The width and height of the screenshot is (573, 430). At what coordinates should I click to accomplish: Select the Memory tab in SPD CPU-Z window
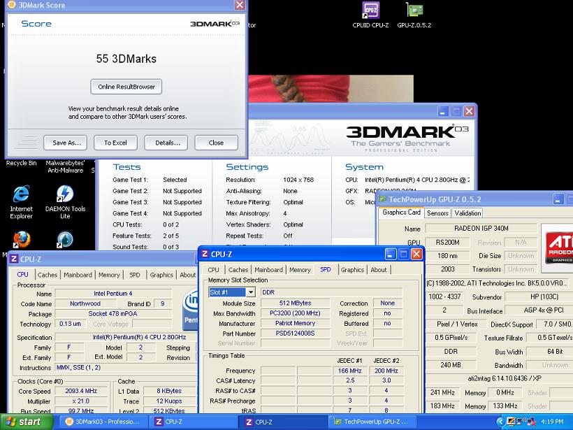click(300, 269)
